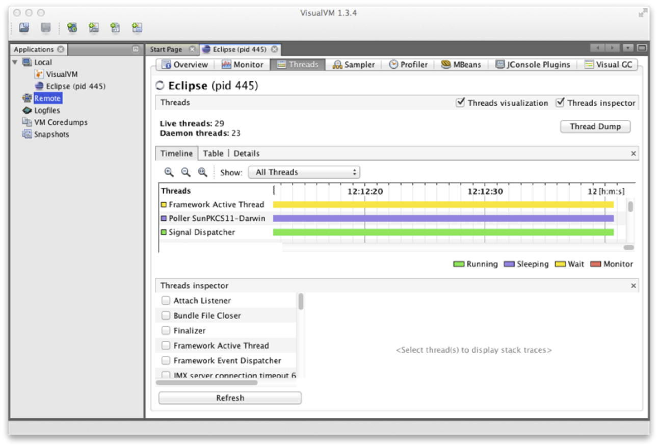Close the Eclipse (pid 445) tab
Screen dimensions: 658x447
274,49
